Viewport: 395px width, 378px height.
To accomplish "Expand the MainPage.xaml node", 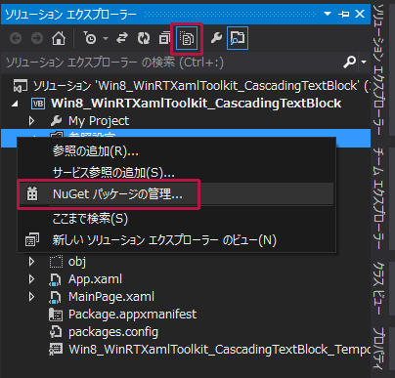I will pyautogui.click(x=31, y=297).
